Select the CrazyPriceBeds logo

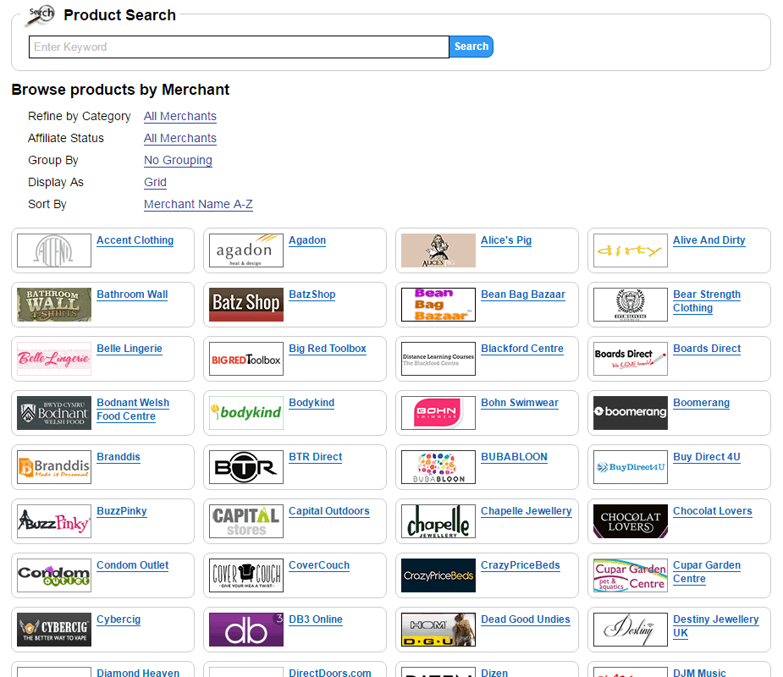(438, 575)
